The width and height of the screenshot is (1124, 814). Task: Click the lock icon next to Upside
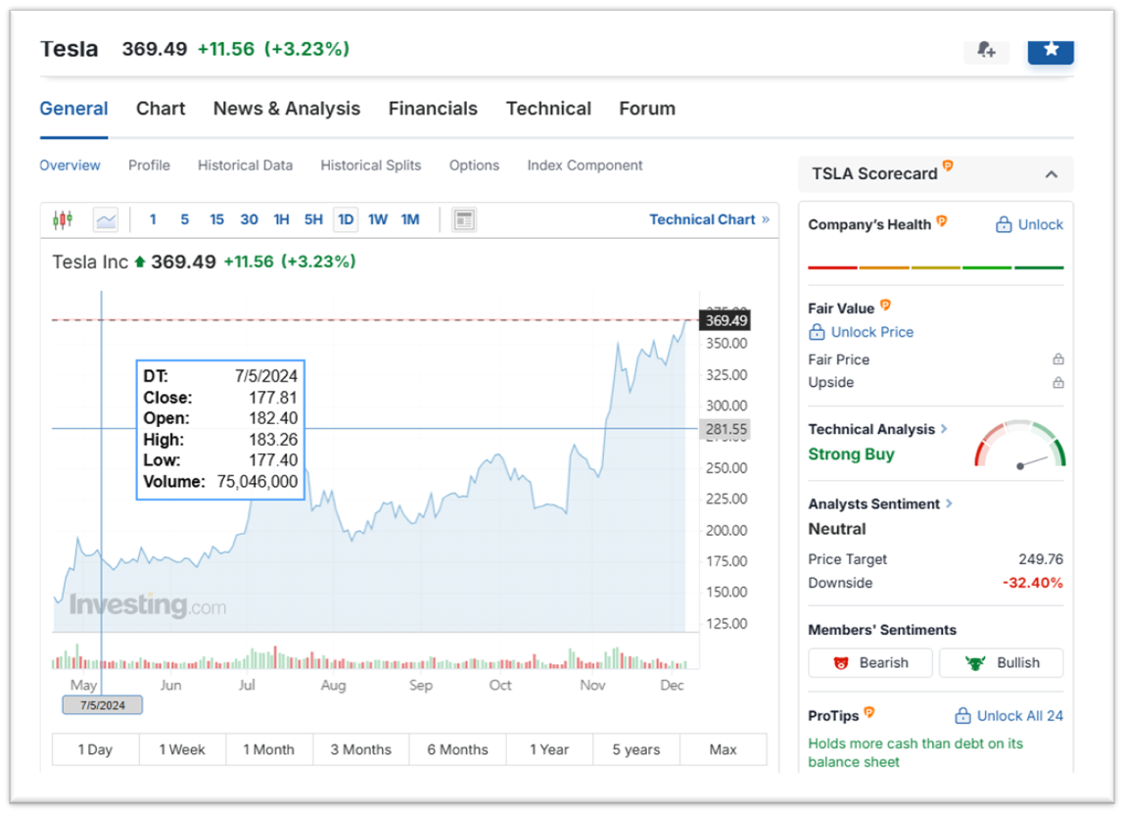tap(1058, 382)
